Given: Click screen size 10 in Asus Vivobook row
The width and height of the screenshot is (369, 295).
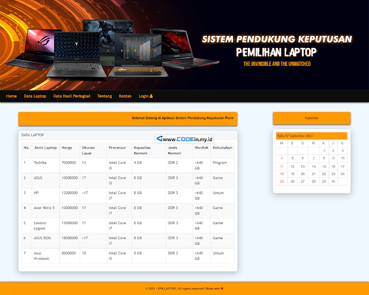Looking at the screenshot, I should click(x=84, y=253).
